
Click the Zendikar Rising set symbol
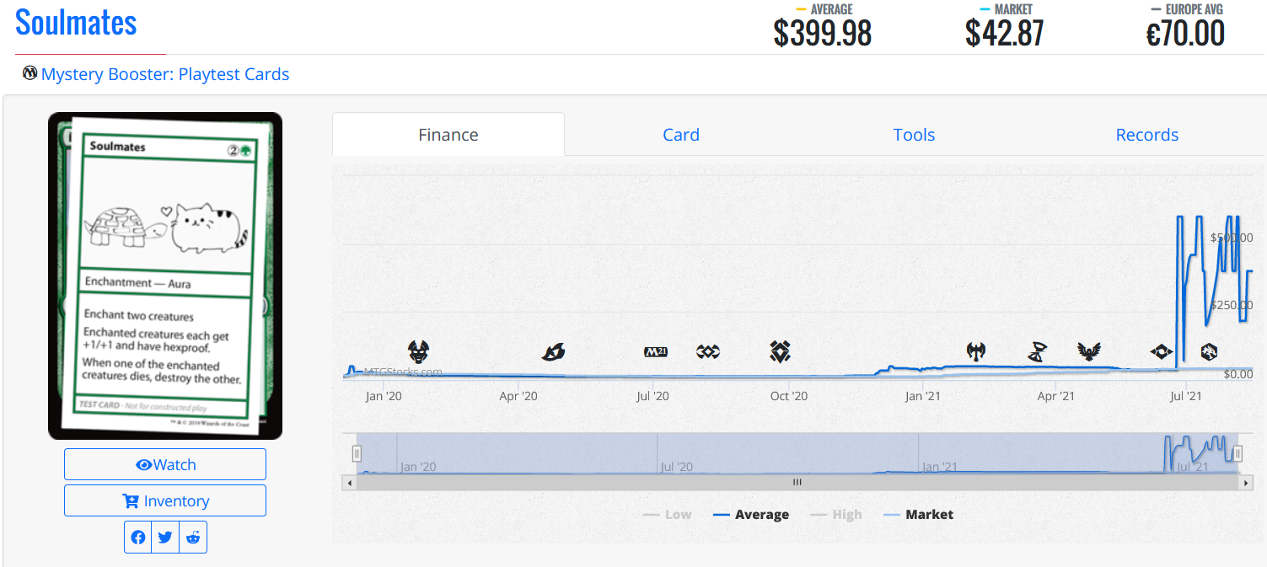pos(780,351)
